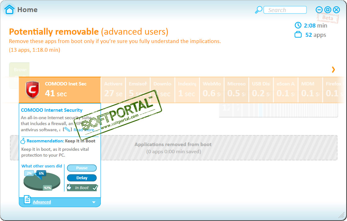Click the Advanced document icon
The height and width of the screenshot is (221, 347).
click(x=27, y=200)
